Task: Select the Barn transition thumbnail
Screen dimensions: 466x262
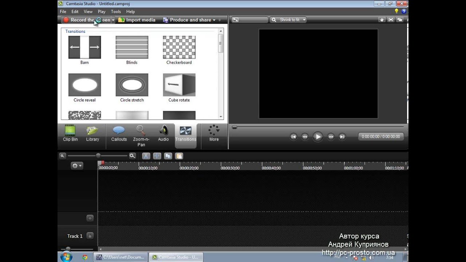Action: point(84,47)
